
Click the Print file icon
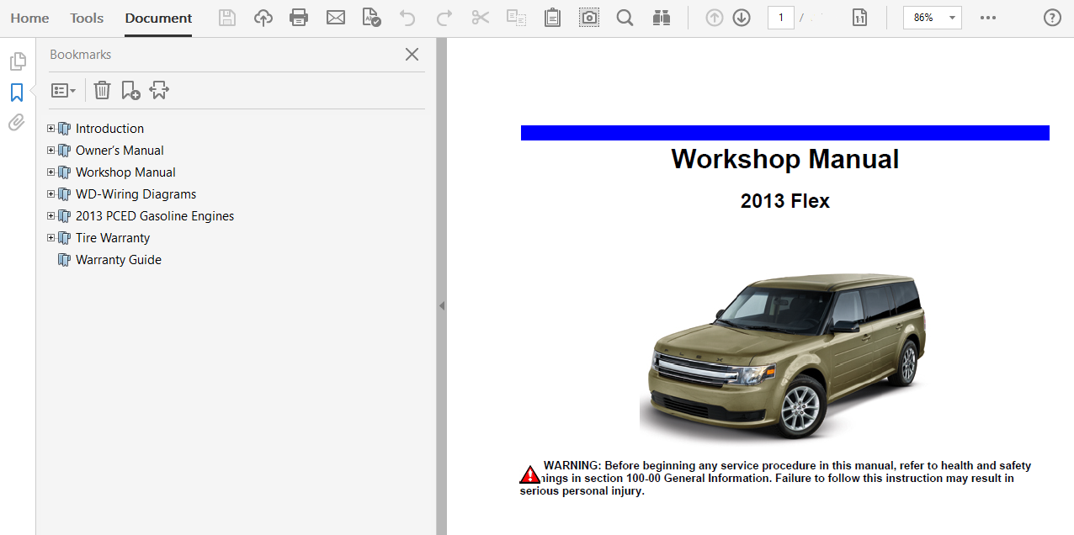[x=299, y=18]
